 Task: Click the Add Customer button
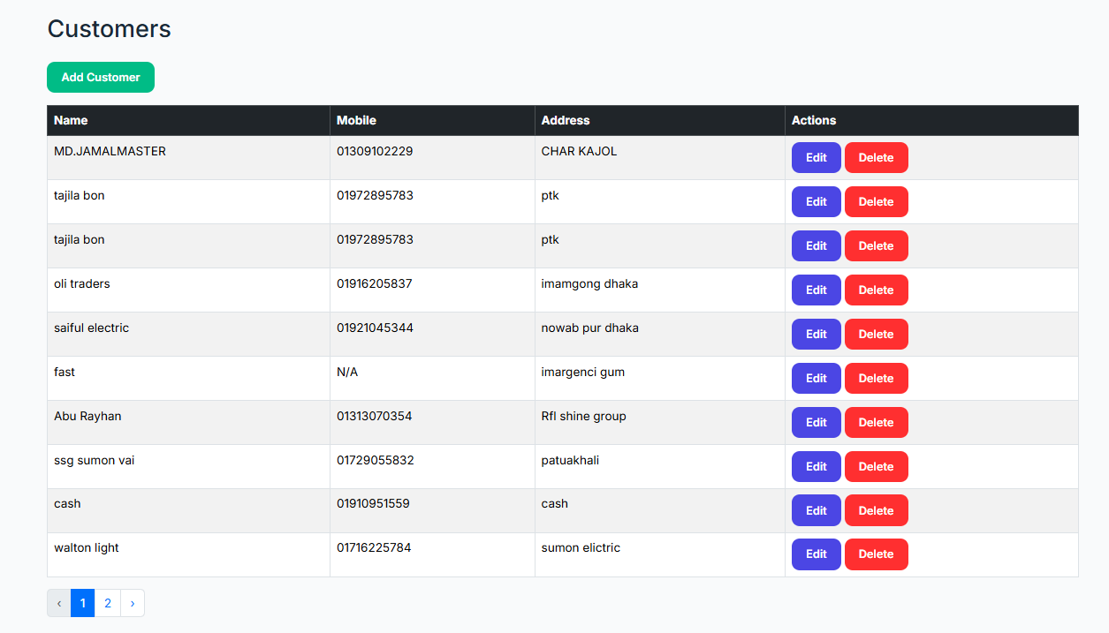point(101,78)
